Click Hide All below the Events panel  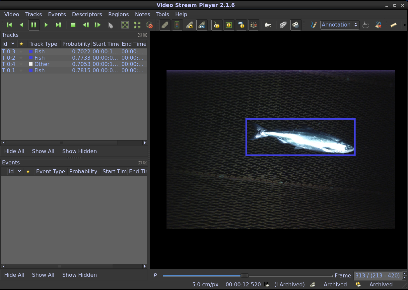14,275
